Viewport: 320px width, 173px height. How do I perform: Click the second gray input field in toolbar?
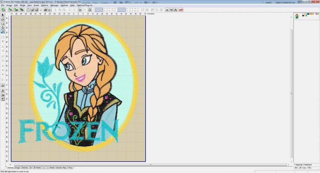click(122, 10)
